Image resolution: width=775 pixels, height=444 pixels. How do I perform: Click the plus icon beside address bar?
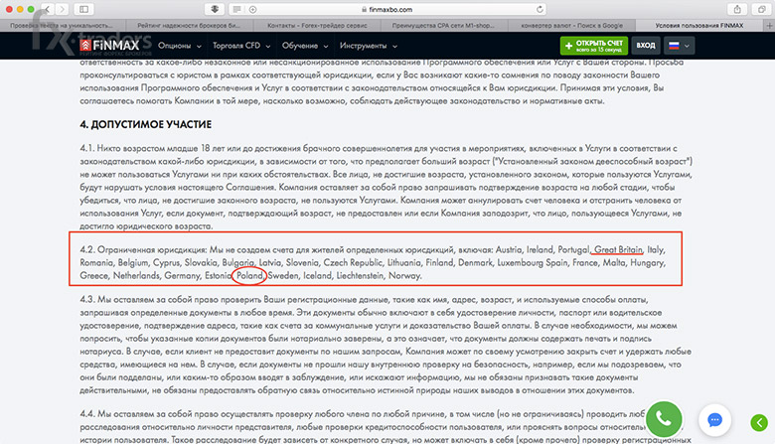coord(252,9)
